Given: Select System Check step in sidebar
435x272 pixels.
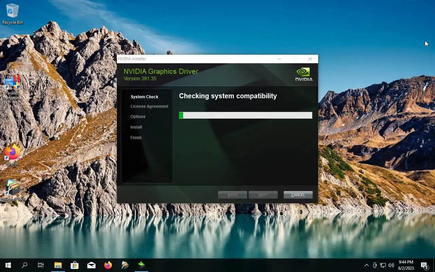Looking at the screenshot, I should point(144,97).
